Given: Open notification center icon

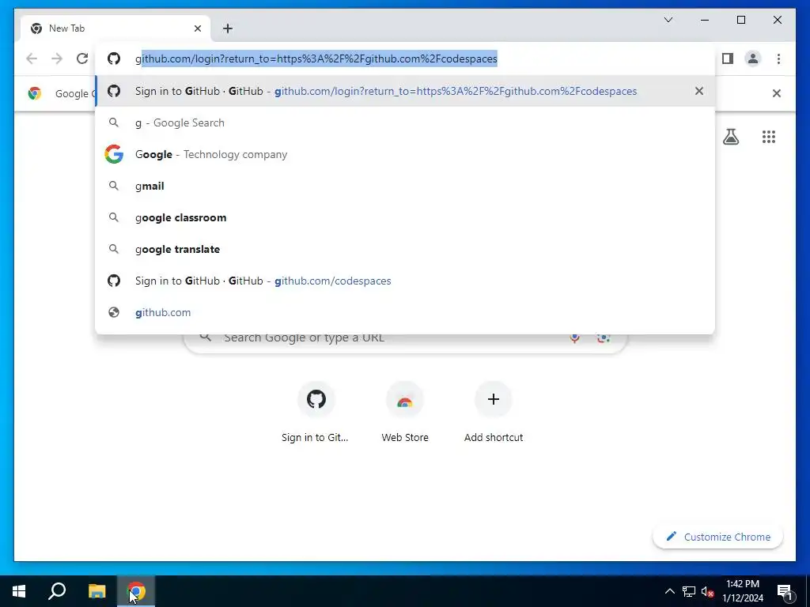Looking at the screenshot, I should [x=785, y=591].
